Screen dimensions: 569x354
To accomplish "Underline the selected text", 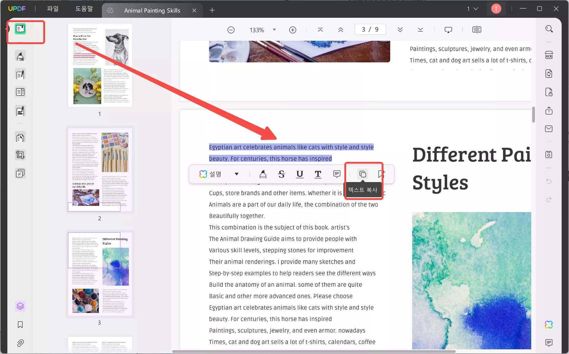I will pos(300,174).
